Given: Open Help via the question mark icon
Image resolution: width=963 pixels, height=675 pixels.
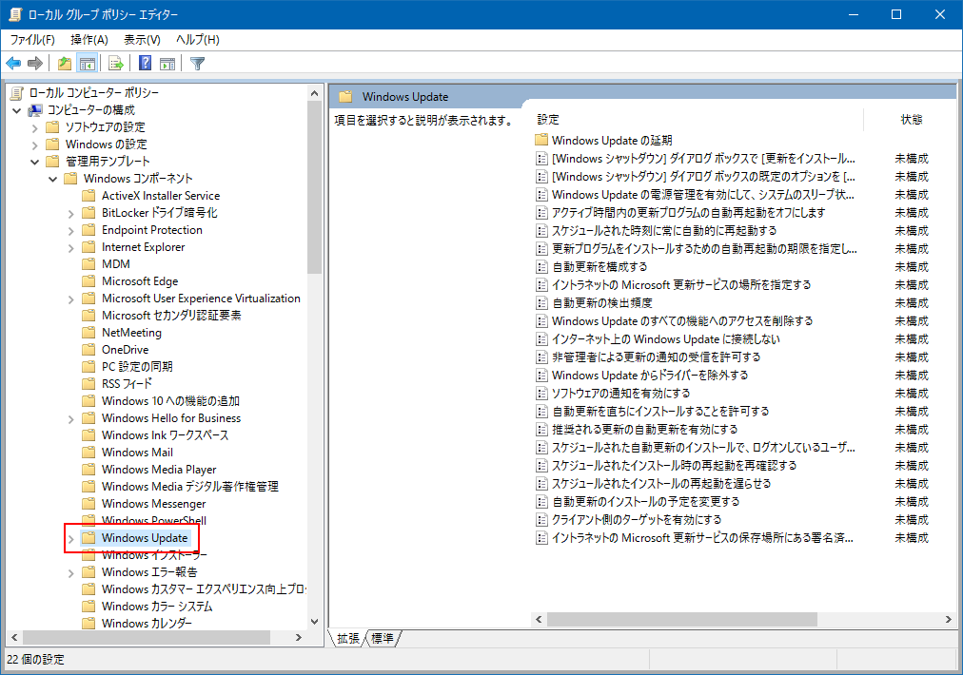Looking at the screenshot, I should 145,63.
